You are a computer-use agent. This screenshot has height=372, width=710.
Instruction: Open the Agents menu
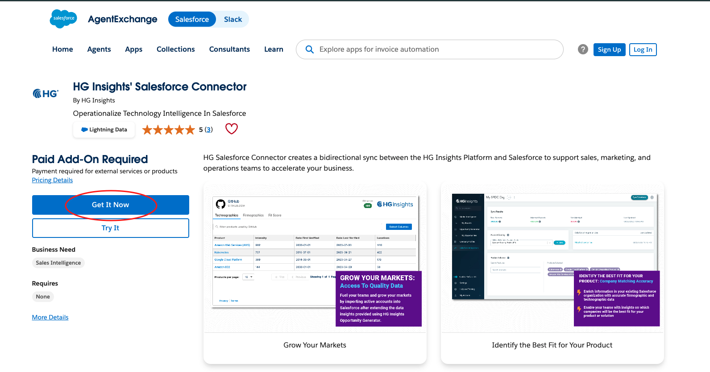coord(99,49)
